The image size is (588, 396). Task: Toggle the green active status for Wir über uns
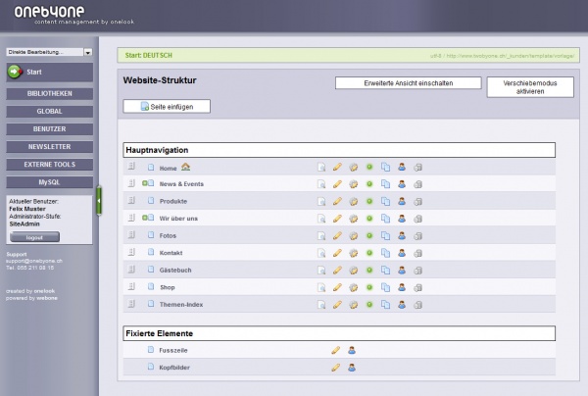[x=369, y=219]
